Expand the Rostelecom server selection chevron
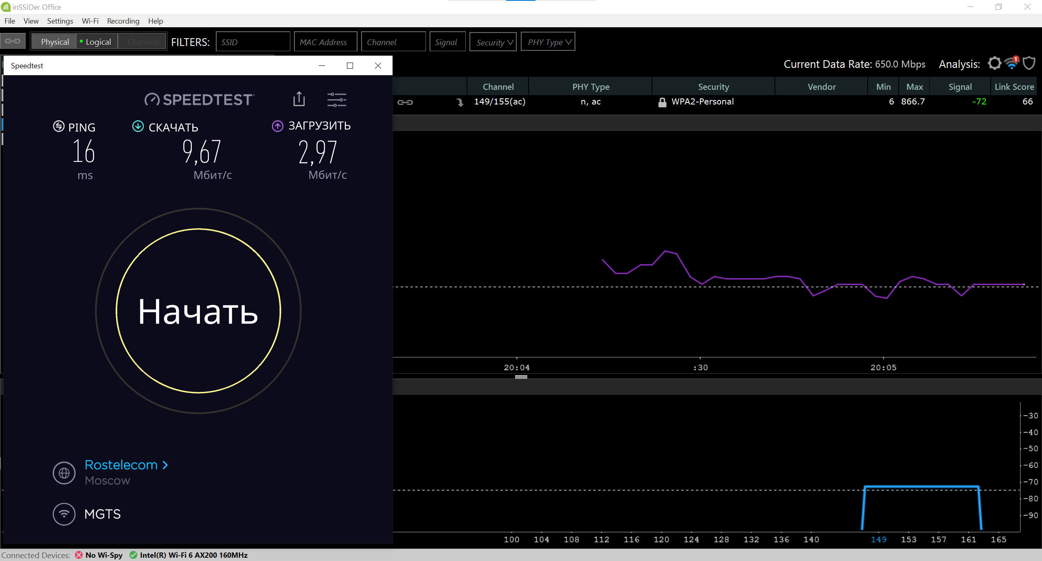Viewport: 1042px width, 561px height. click(x=165, y=465)
